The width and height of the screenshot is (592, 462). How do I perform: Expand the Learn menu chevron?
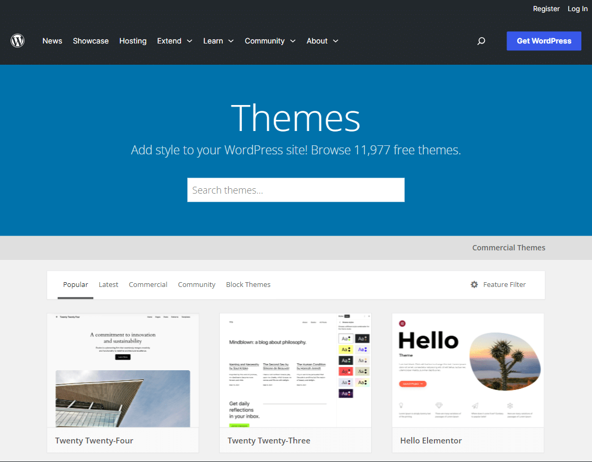[x=231, y=41]
